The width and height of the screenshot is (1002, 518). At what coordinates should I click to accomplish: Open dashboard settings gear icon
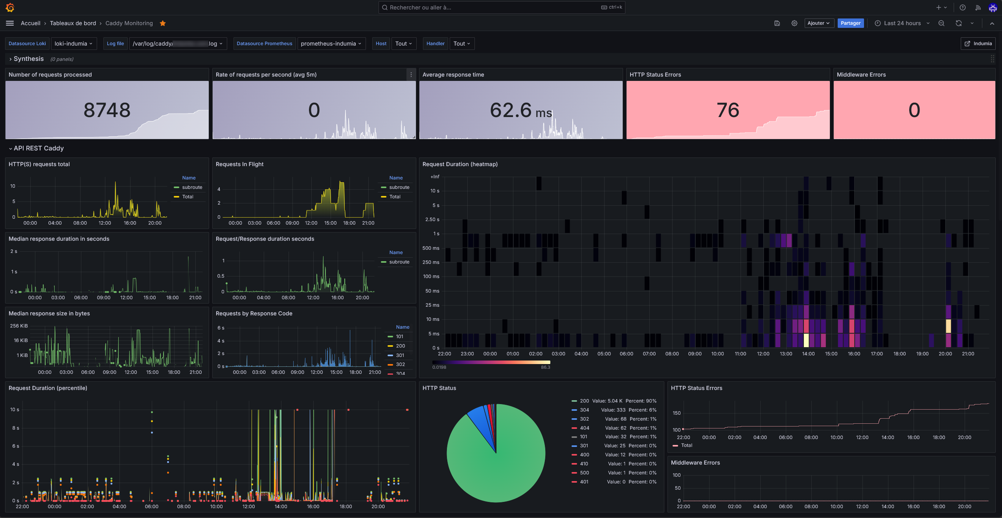pyautogui.click(x=794, y=23)
